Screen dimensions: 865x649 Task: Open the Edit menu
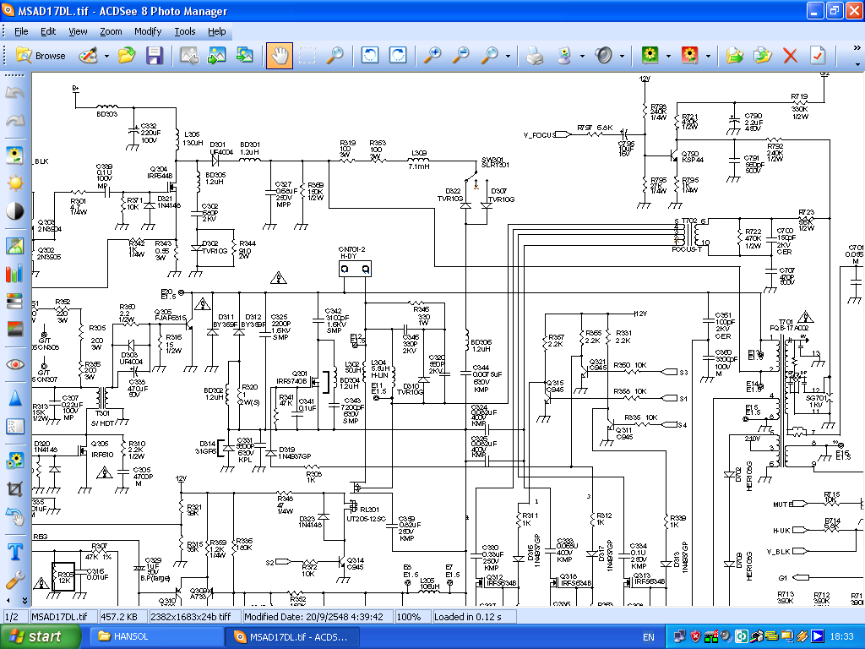48,31
